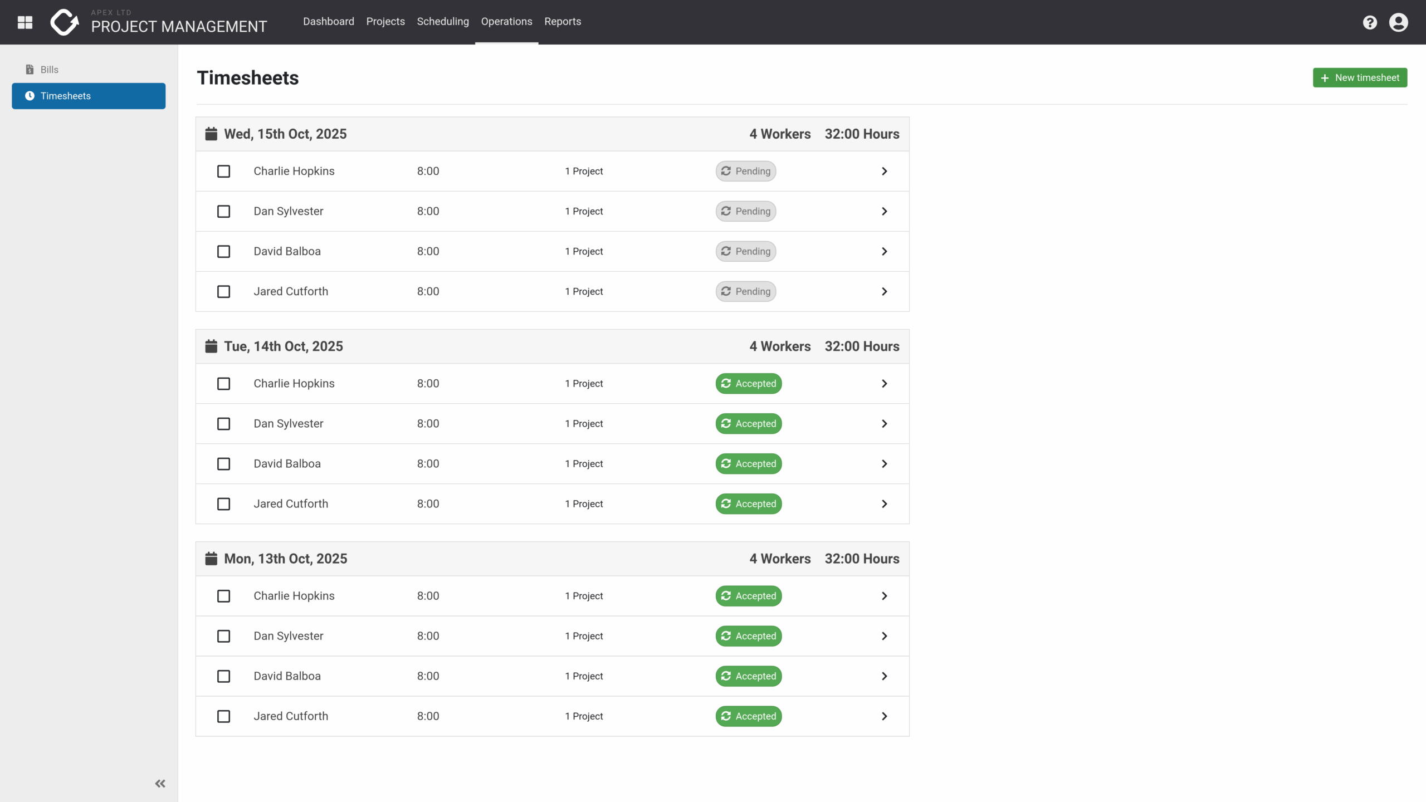Click calendar icon beside Wed, 15th Oct
Screen dimensions: 1426x802
(x=211, y=134)
